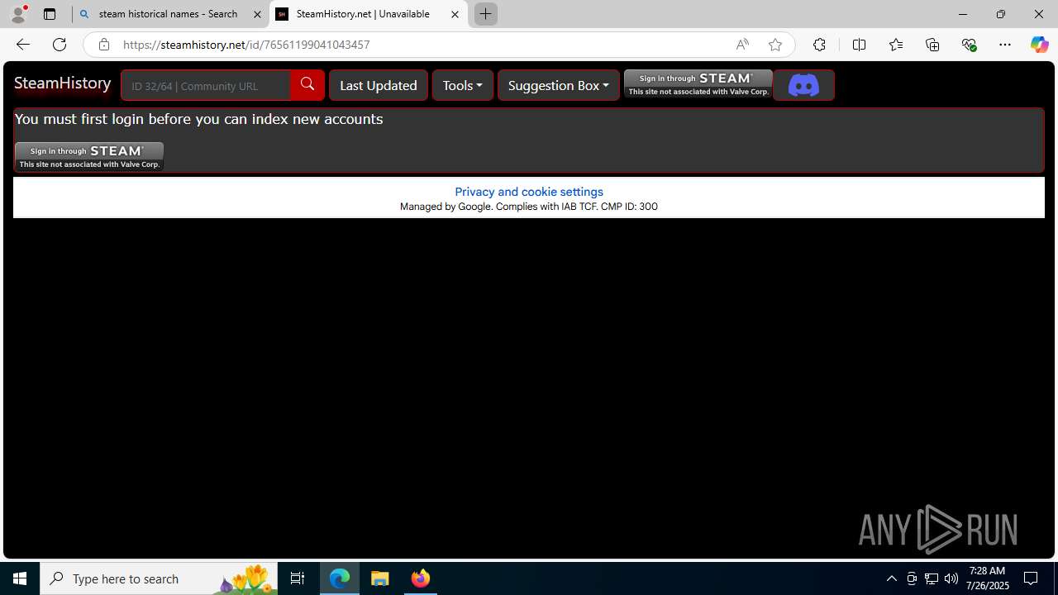Open the Last Updated page
Image resolution: width=1058 pixels, height=595 pixels.
[x=379, y=85]
